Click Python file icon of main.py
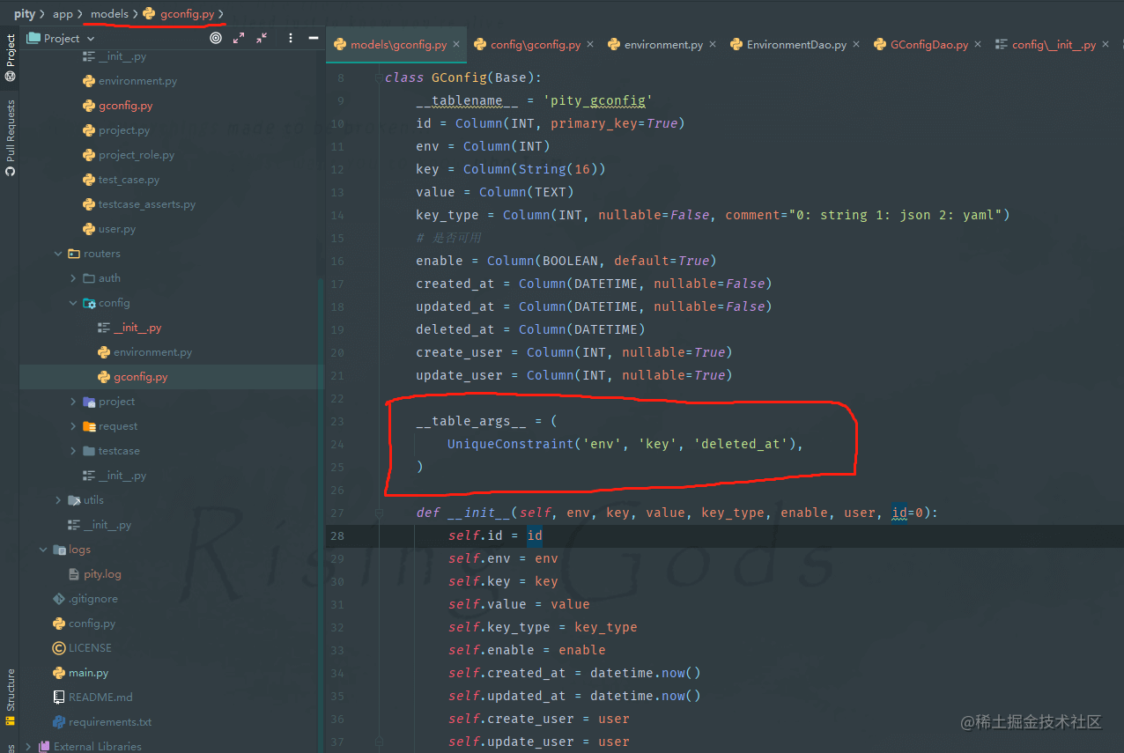This screenshot has width=1124, height=753. (x=59, y=673)
